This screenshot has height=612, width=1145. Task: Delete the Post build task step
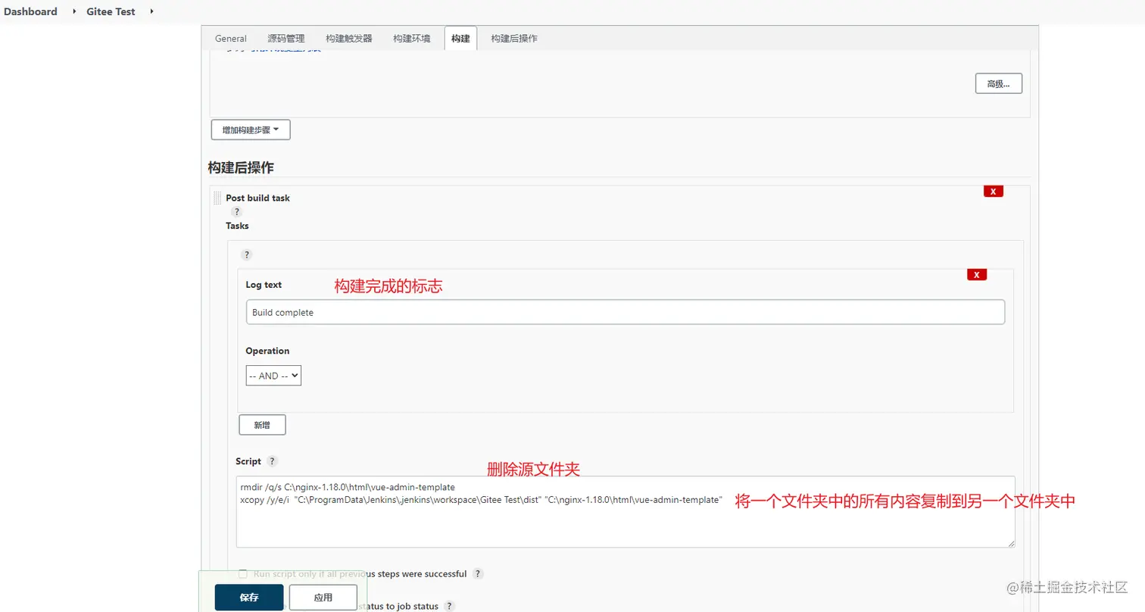click(x=993, y=192)
